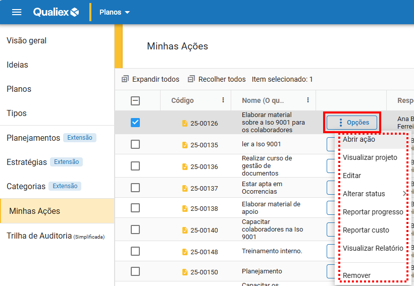Open the hamburger navigation menu
414x286 pixels.
pyautogui.click(x=17, y=12)
